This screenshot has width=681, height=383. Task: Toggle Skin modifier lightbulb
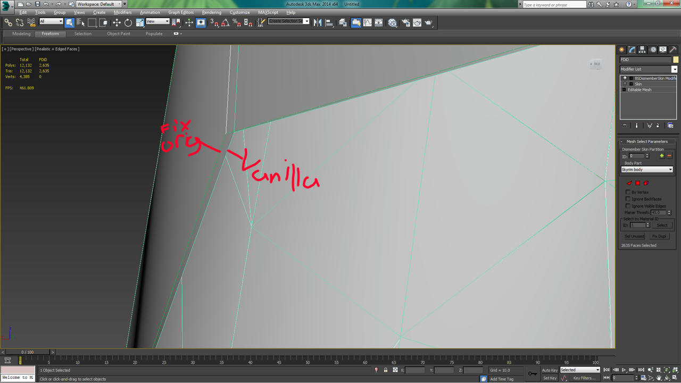click(x=625, y=84)
